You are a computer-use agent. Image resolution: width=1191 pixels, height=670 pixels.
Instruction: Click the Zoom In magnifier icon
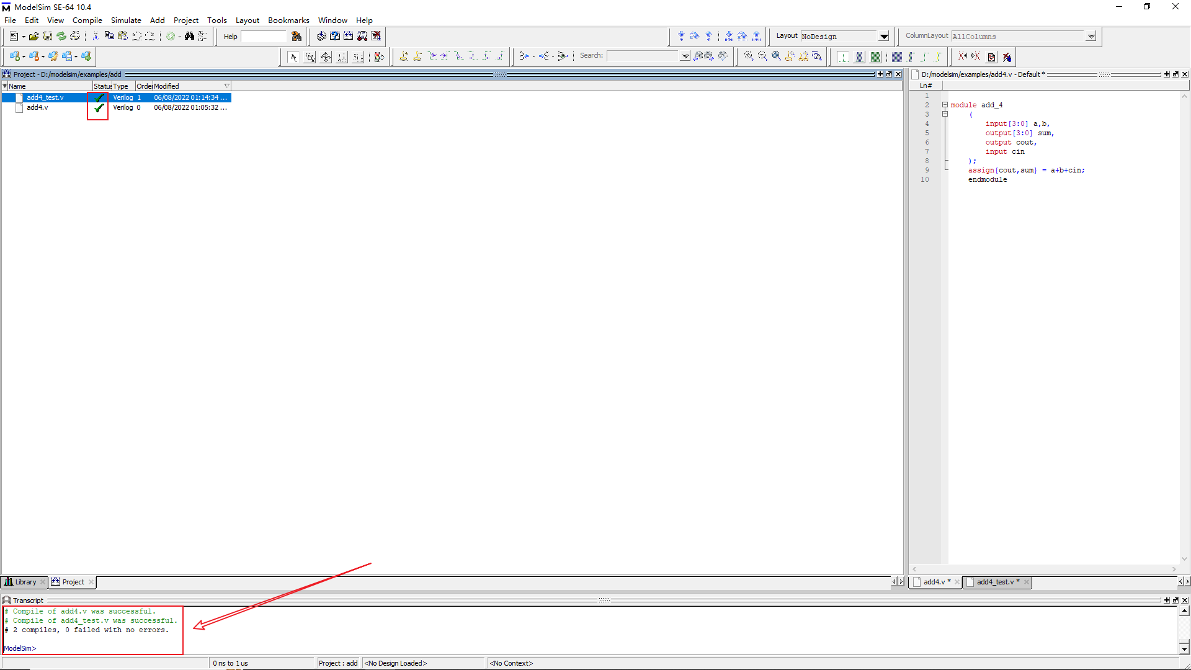coord(749,56)
